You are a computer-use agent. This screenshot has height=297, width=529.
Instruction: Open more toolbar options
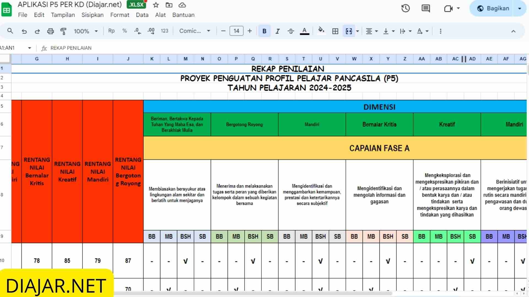pos(441,31)
